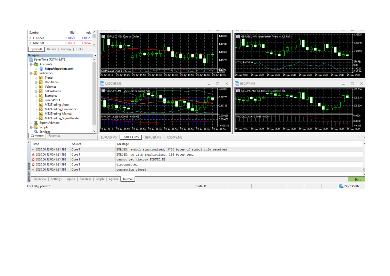Close the Navigator panel
This screenshot has width=390, height=276.
95,55
